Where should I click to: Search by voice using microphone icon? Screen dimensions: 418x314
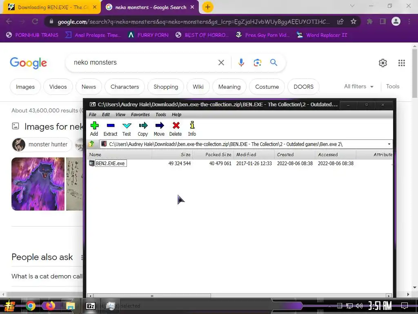click(x=241, y=63)
